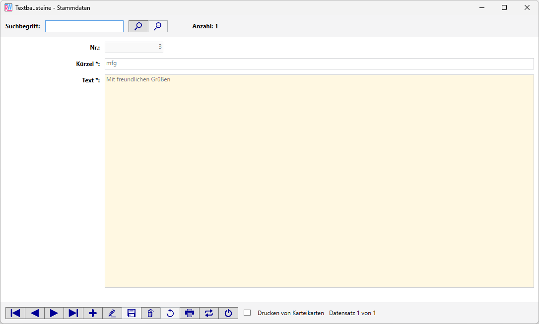Click the Kürzel field containing mfg
Viewport: 539px width, 324px height.
319,64
